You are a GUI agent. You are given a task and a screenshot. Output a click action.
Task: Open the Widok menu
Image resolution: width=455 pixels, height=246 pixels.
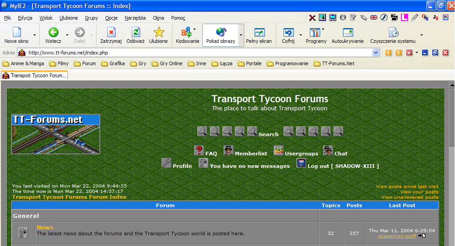pos(46,18)
